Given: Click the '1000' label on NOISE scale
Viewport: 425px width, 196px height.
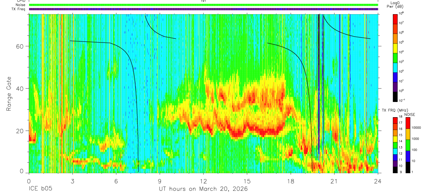Looking at the screenshot, I should 415,139.
